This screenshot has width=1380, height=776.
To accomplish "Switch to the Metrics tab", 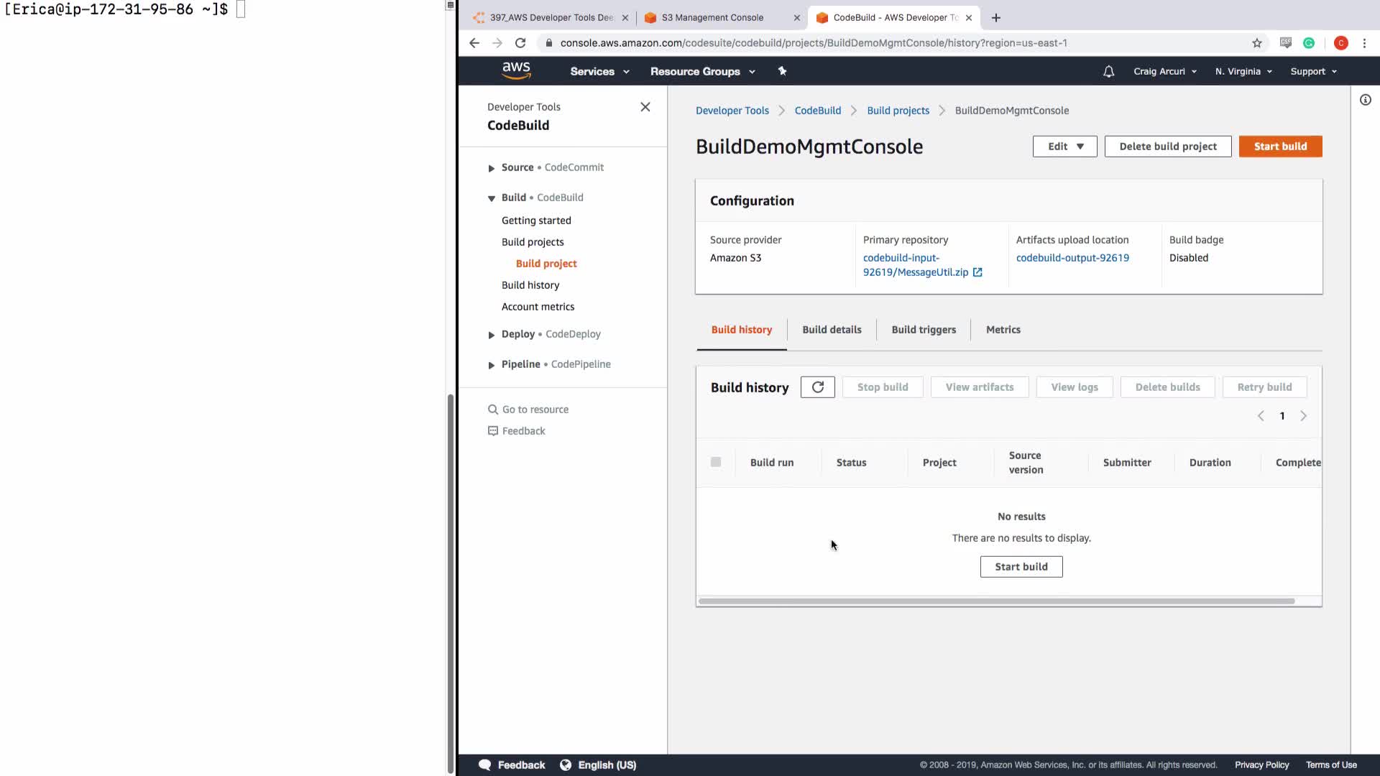I will tap(1003, 330).
